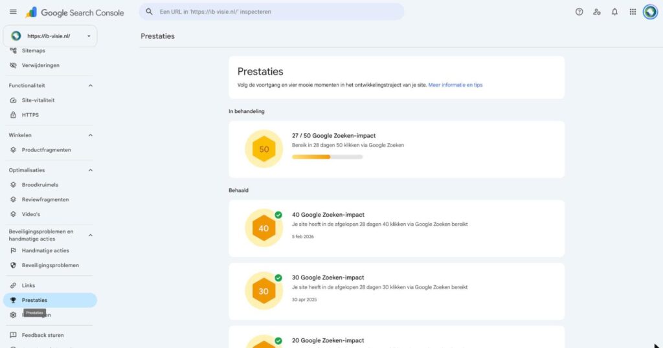
Task: Collapse the Optimalisaties section
Action: (91, 170)
